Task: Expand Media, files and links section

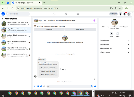Action: click(x=114, y=48)
